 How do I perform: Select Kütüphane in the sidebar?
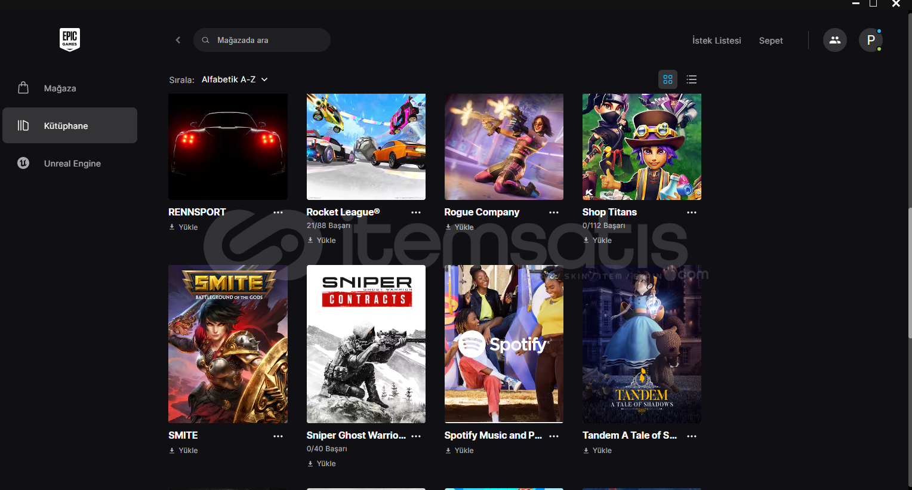click(x=70, y=125)
